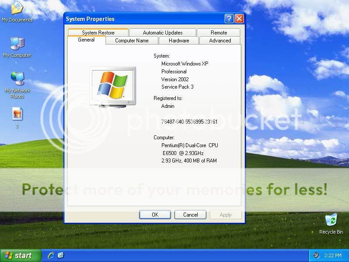Select the Recycle Bin icon
The height and width of the screenshot is (262, 349).
(331, 224)
